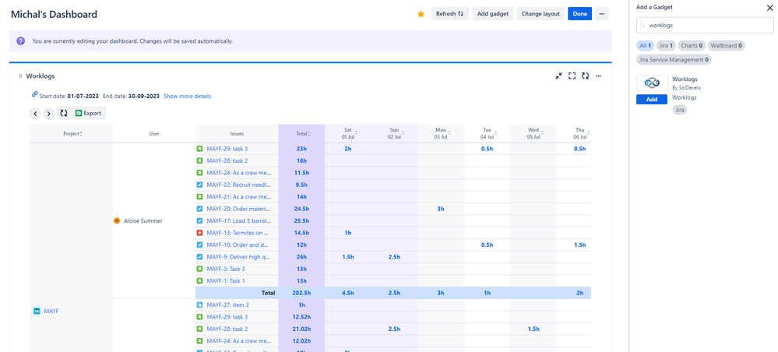Image resolution: width=778 pixels, height=352 pixels.
Task: Open the Worklogs gadget more-options menu
Action: point(598,76)
